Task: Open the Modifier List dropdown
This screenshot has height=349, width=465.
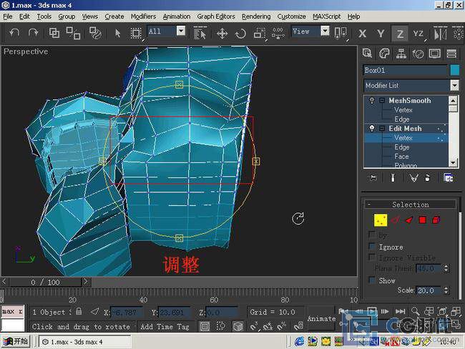Action: tap(454, 85)
